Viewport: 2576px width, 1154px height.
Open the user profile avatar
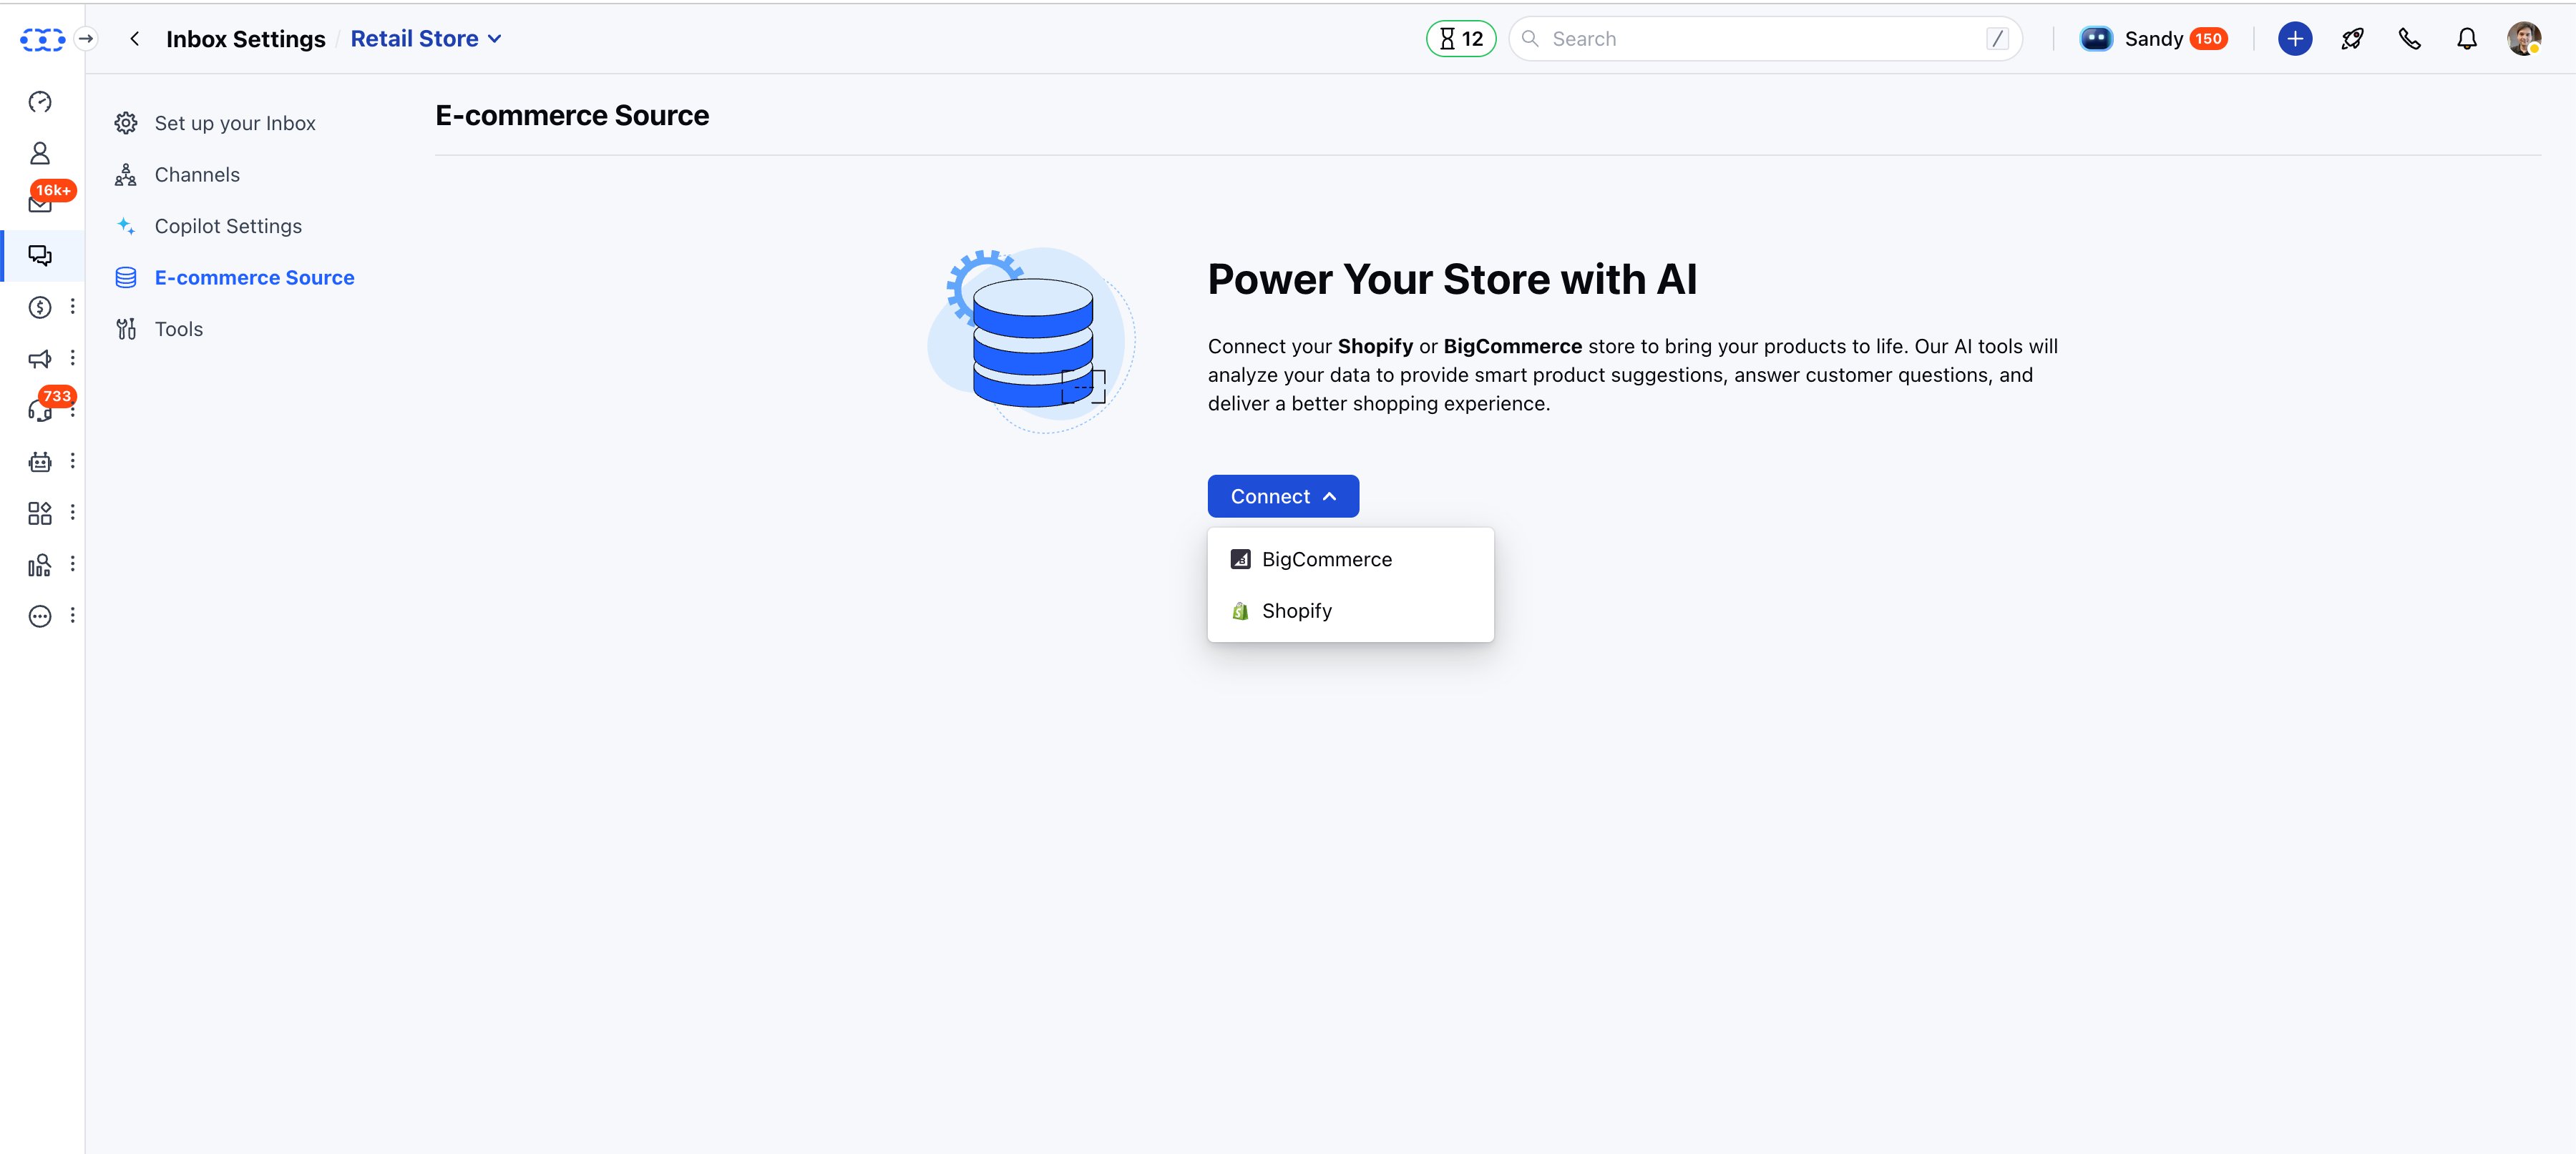coord(2524,39)
